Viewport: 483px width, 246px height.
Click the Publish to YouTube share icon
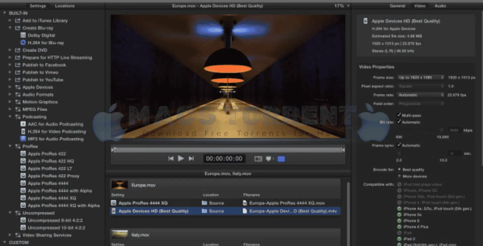17,80
